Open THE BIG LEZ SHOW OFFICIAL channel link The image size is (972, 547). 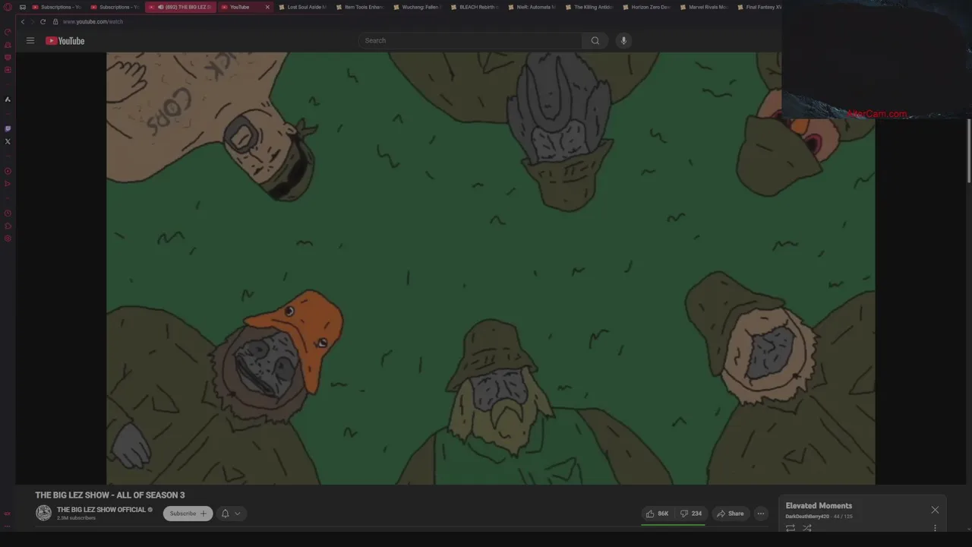101,510
